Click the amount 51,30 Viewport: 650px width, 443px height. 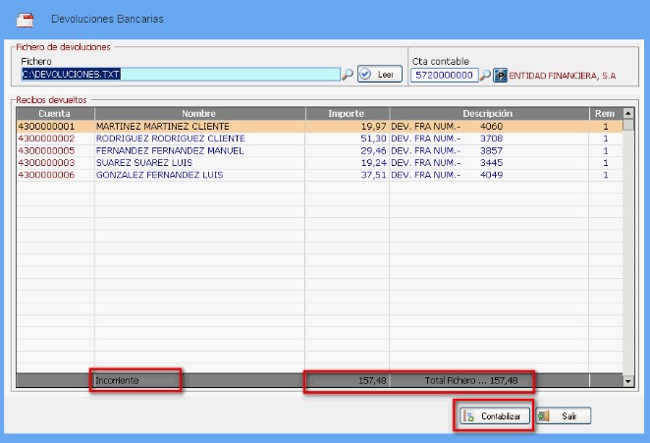(x=373, y=138)
